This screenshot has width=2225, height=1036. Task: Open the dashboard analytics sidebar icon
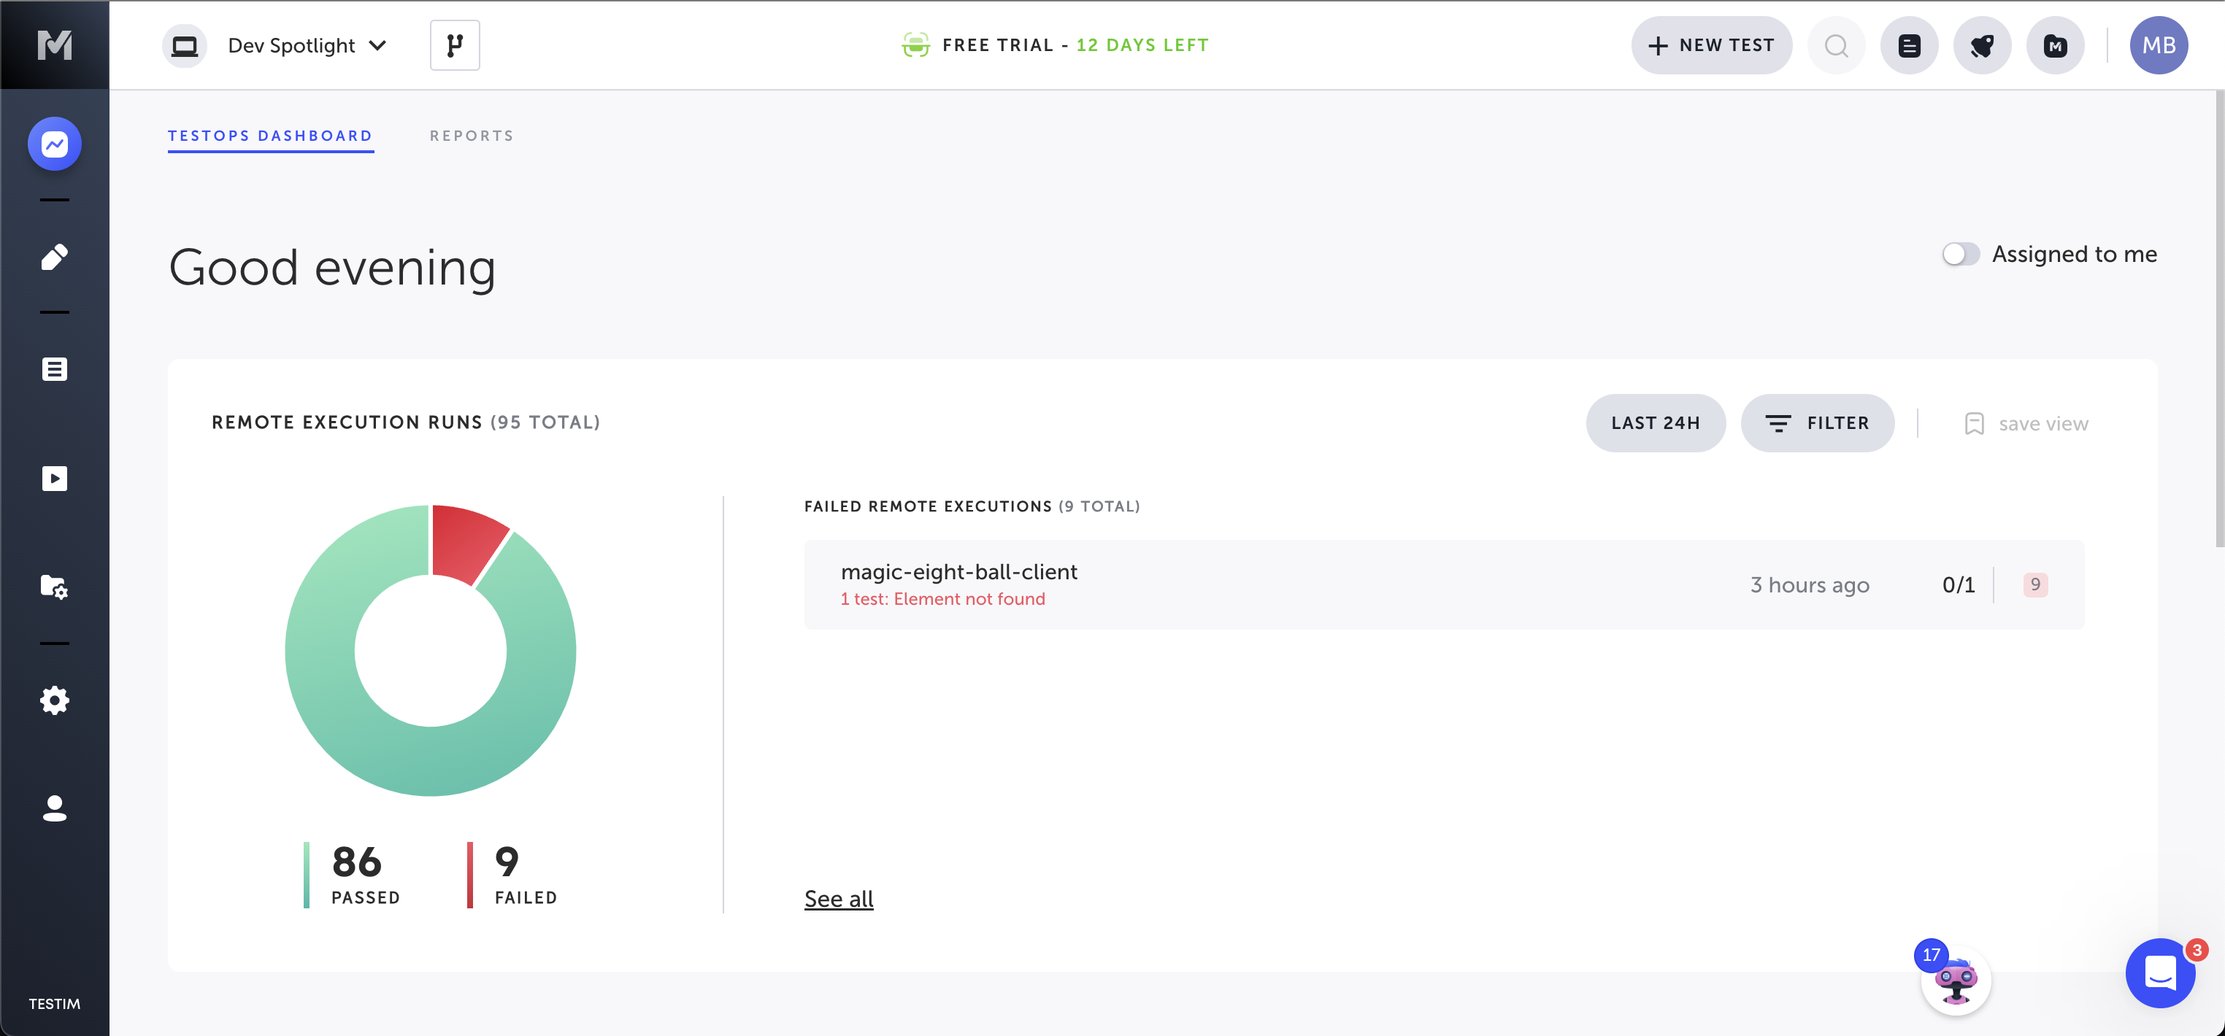(x=55, y=143)
